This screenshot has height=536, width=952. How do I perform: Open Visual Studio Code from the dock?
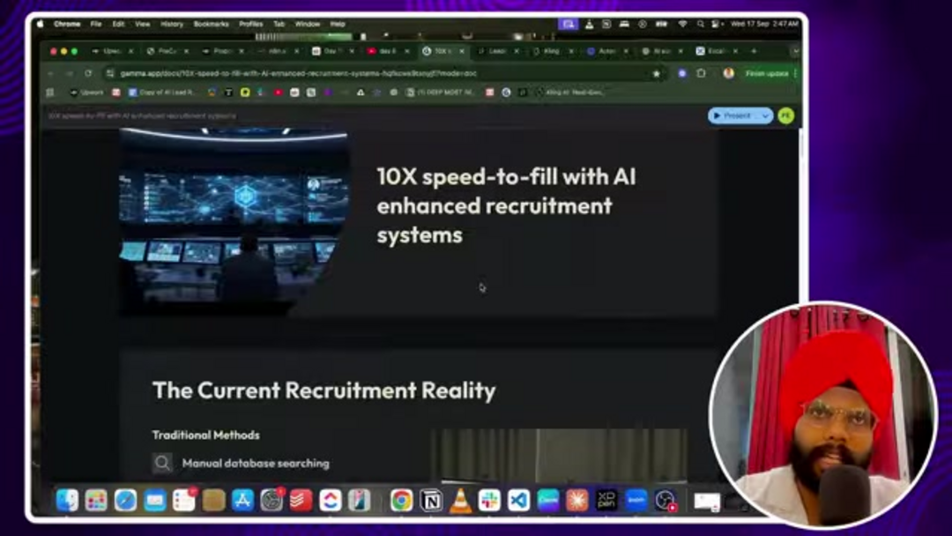(x=518, y=501)
